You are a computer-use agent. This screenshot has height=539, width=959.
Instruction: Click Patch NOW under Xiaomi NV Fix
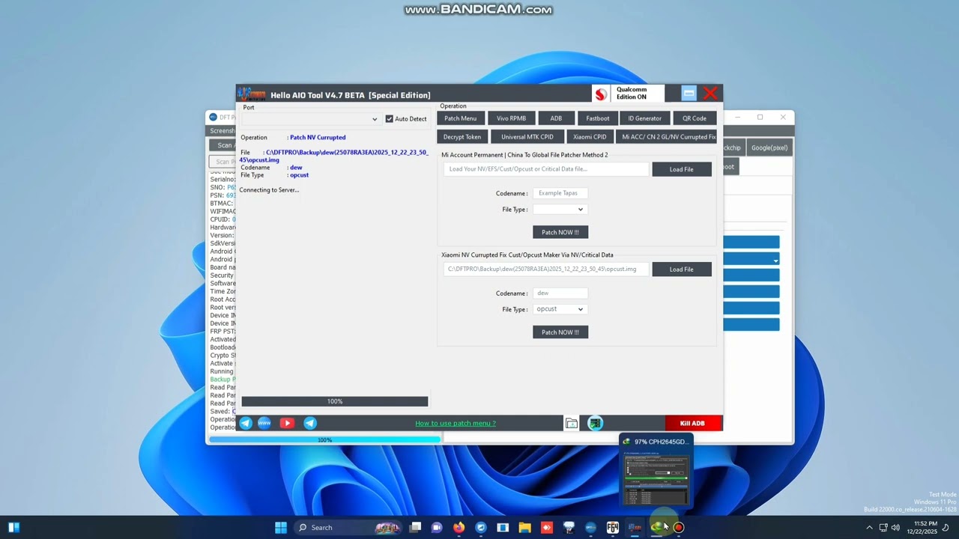point(560,332)
